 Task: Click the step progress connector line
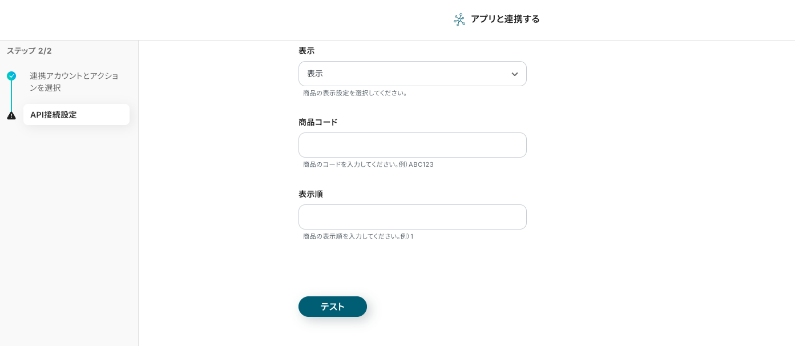tap(11, 96)
